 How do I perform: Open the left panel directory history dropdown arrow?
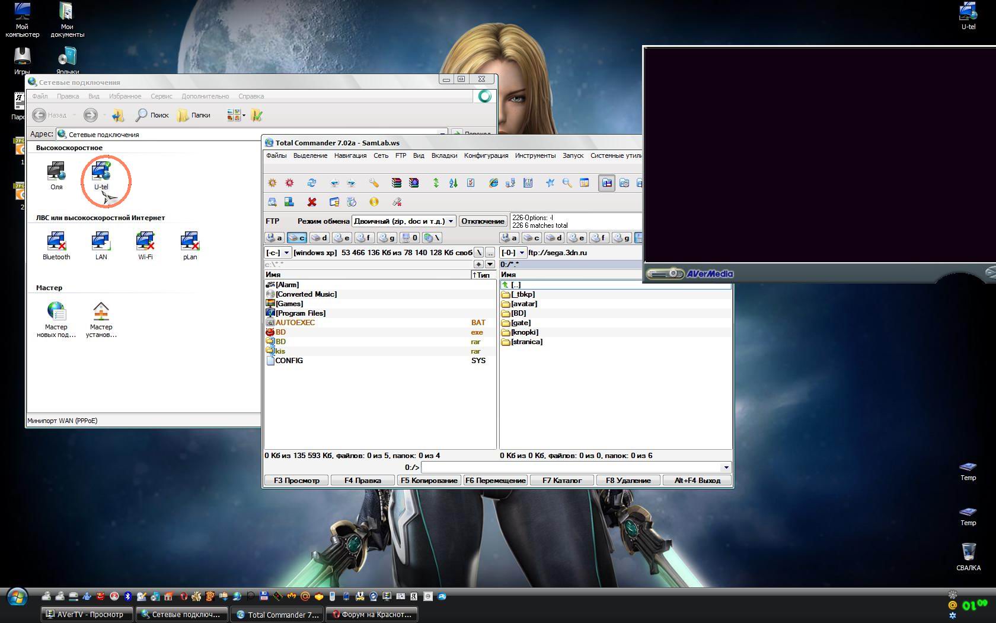490,265
